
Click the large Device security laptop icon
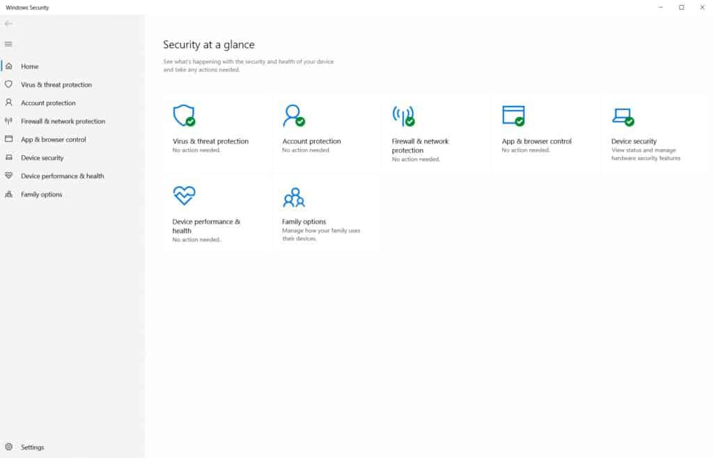tap(623, 117)
